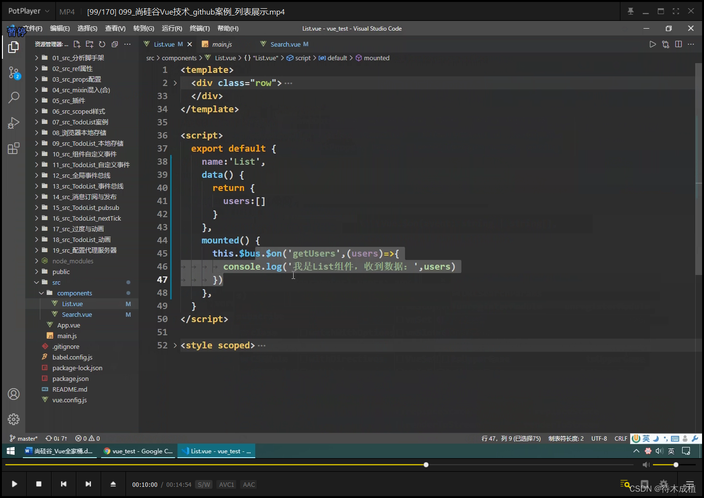Click the PotPlayer play button
Screen dimensions: 704x498
tap(15, 484)
